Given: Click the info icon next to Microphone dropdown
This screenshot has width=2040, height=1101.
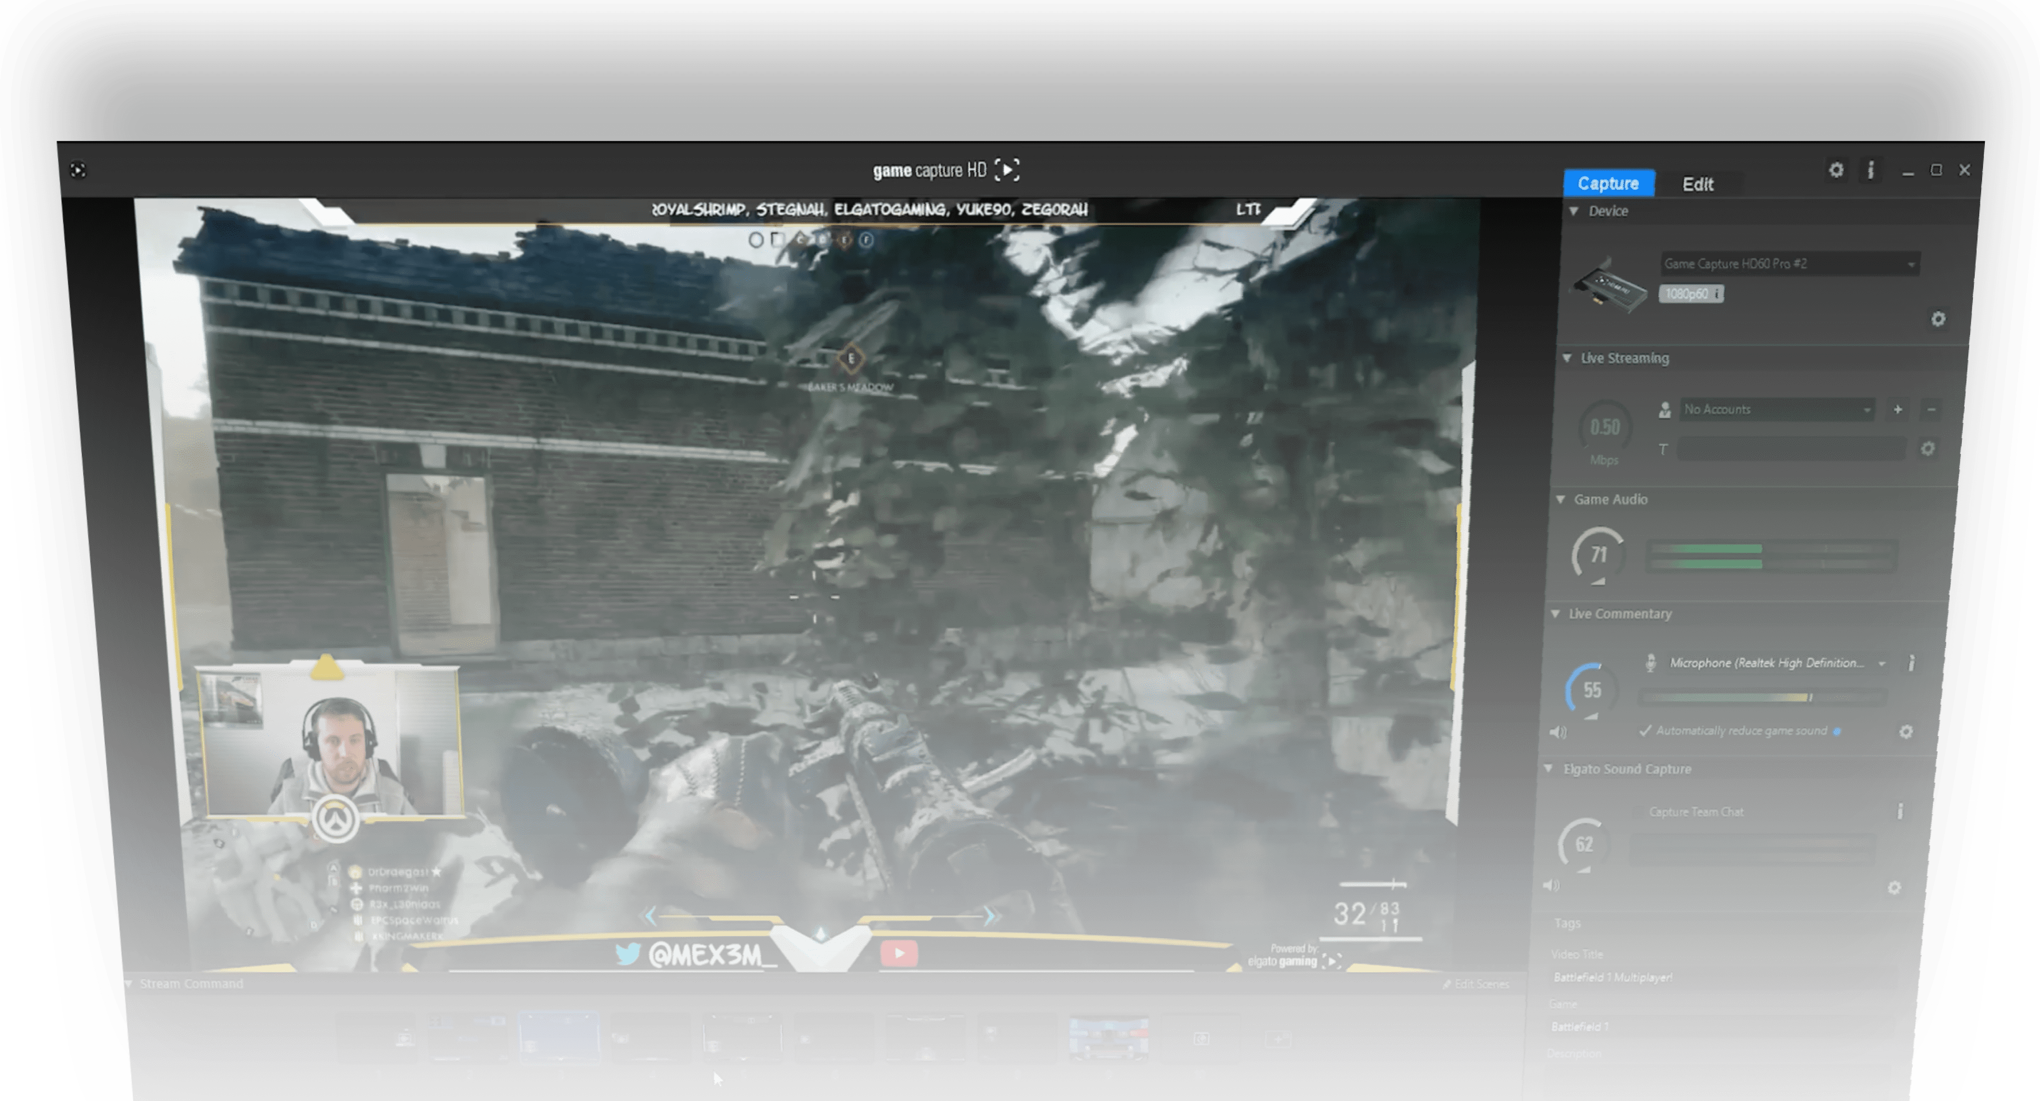Looking at the screenshot, I should pyautogui.click(x=1911, y=663).
